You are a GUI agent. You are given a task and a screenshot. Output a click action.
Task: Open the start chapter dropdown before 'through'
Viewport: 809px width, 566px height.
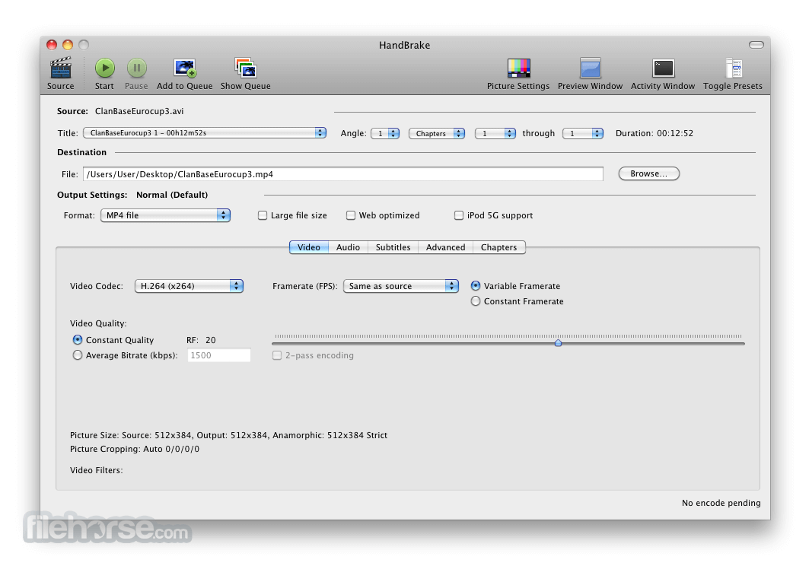[495, 133]
